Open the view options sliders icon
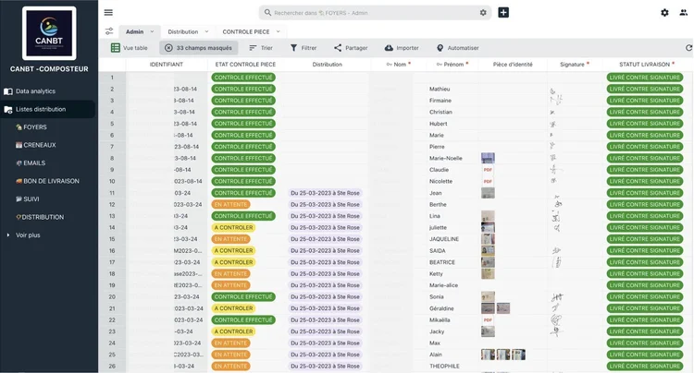 point(109,31)
